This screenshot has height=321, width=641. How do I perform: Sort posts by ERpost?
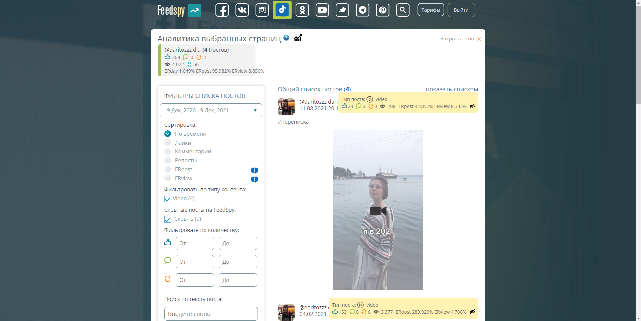click(178, 169)
